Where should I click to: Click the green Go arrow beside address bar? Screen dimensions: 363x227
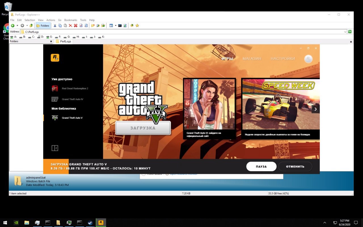(350, 32)
